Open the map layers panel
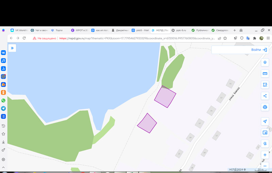Viewport: 272px width, 173px height. (265, 62)
